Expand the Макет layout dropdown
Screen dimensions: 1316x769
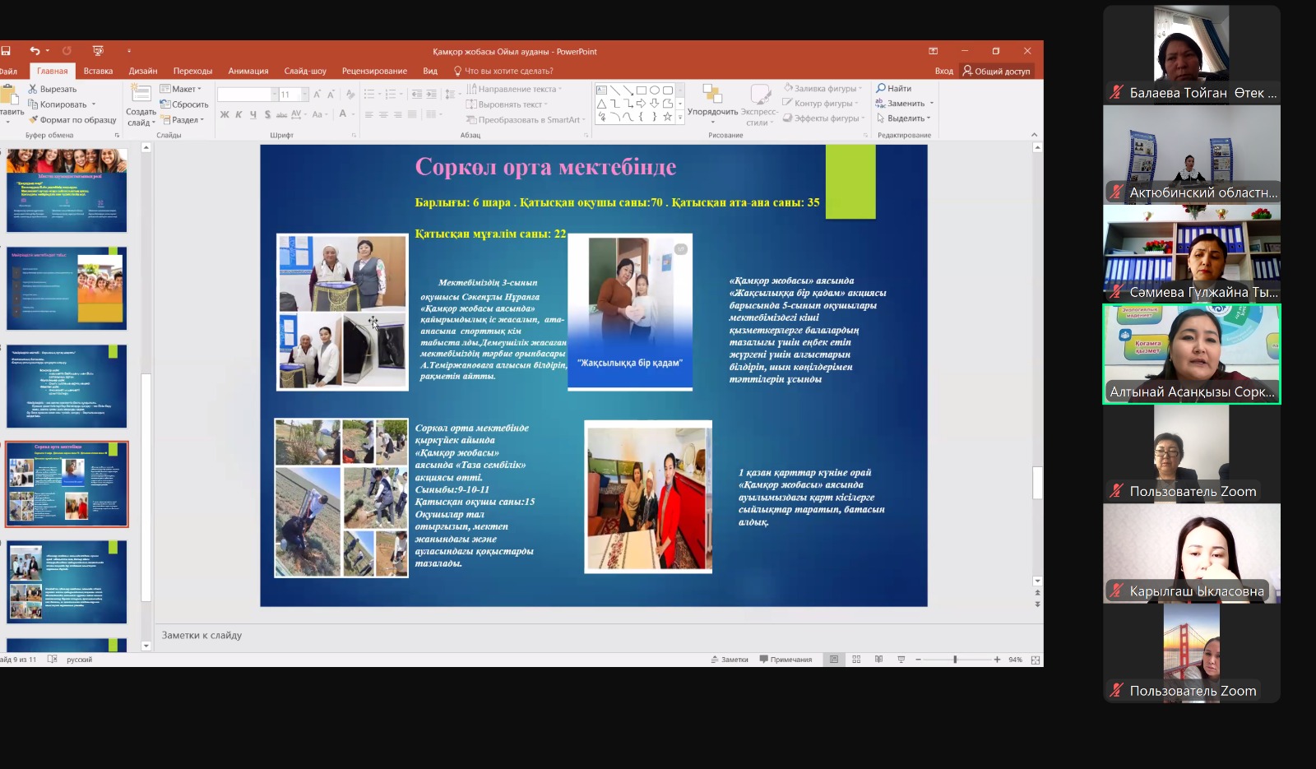[181, 89]
